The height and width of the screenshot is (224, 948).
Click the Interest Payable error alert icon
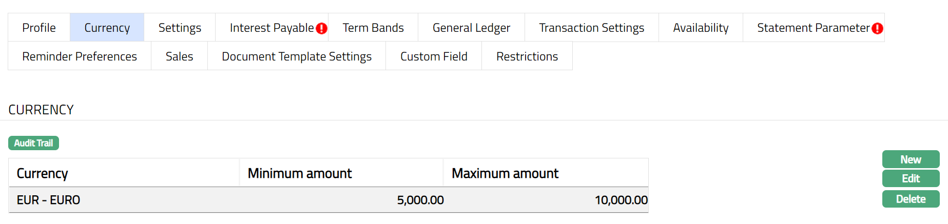[x=322, y=28]
